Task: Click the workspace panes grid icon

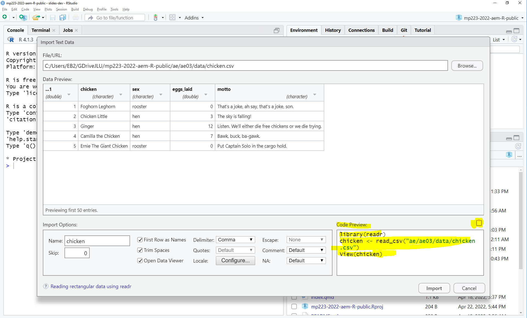Action: pyautogui.click(x=172, y=18)
